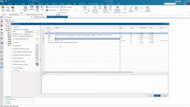The width and height of the screenshot is (190, 107).
Task: Switch to the Analysis ribbon tab
Action: point(40,4)
